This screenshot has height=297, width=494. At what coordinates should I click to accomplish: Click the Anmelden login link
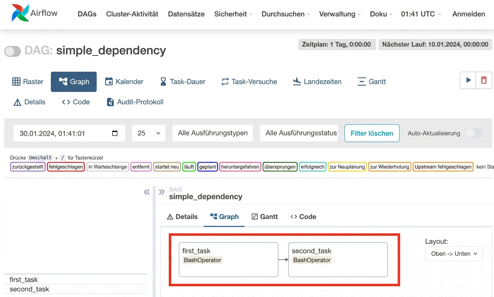click(x=469, y=14)
